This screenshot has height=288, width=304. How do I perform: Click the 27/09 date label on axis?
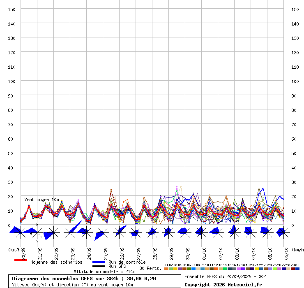pos(138,253)
